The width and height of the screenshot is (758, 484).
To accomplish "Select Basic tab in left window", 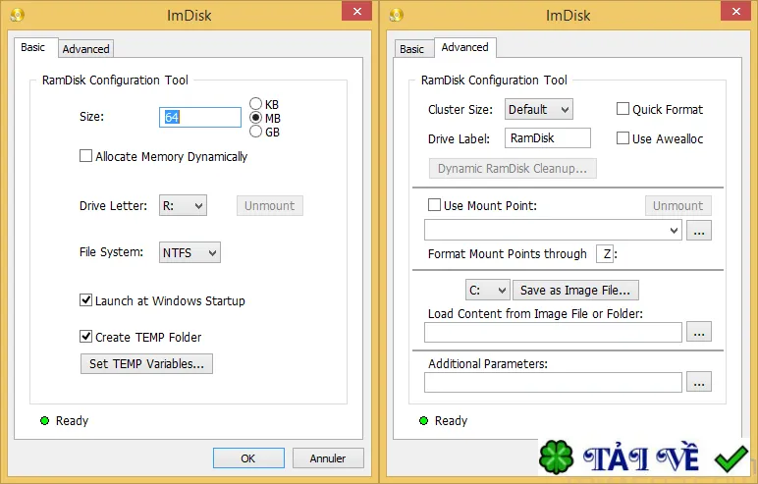I will click(32, 47).
